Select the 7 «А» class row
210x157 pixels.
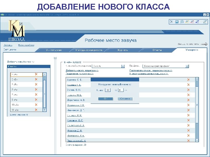coord(26,90)
